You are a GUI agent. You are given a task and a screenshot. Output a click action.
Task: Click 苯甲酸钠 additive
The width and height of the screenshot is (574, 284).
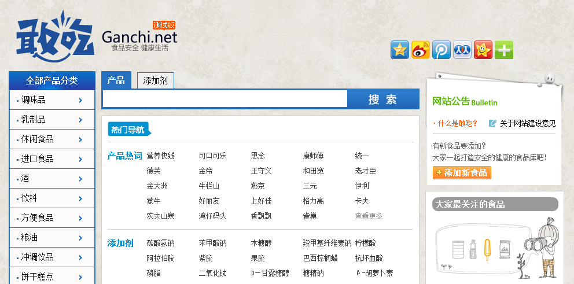click(x=213, y=243)
